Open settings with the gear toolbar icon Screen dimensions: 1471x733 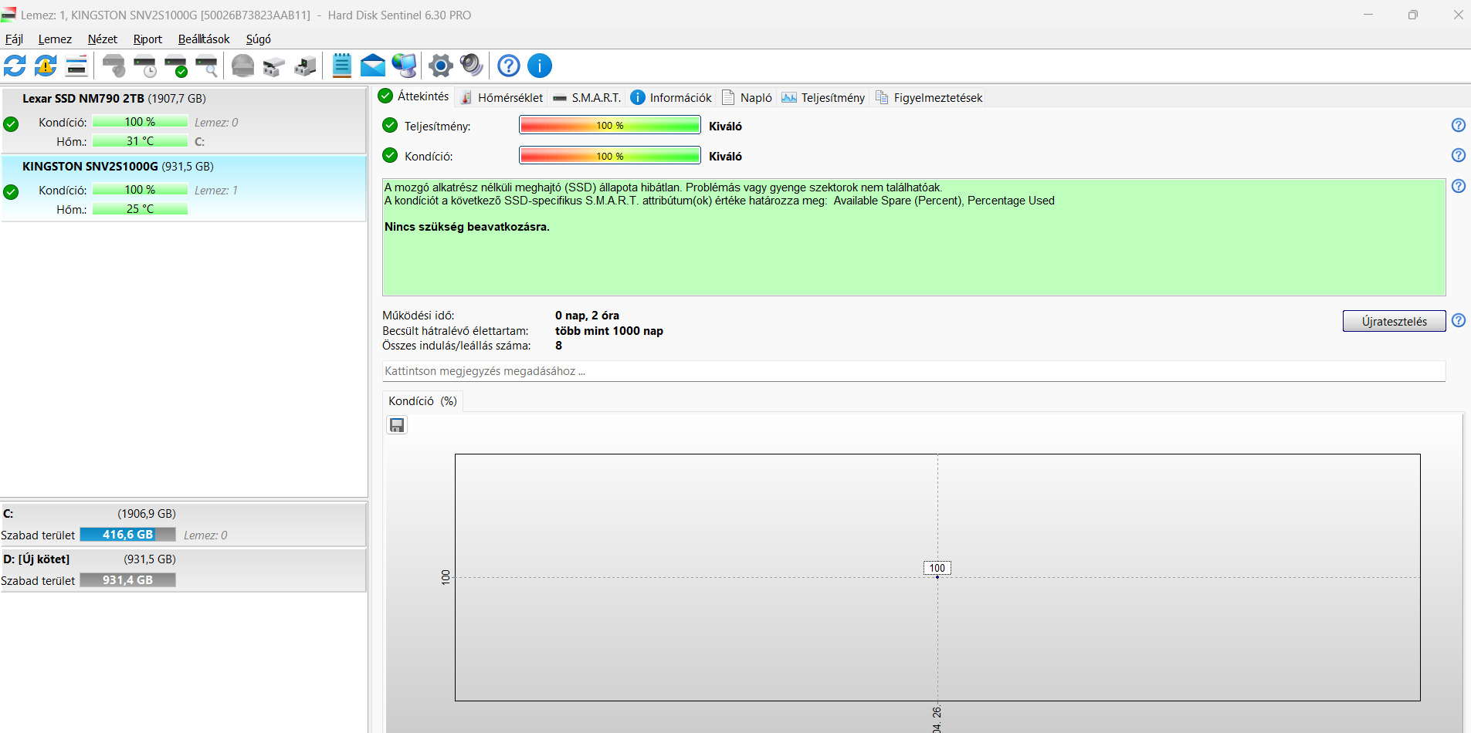point(441,66)
